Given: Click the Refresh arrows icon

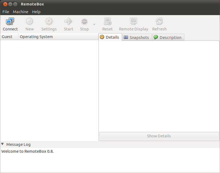Looking at the screenshot, I should pos(159,21).
